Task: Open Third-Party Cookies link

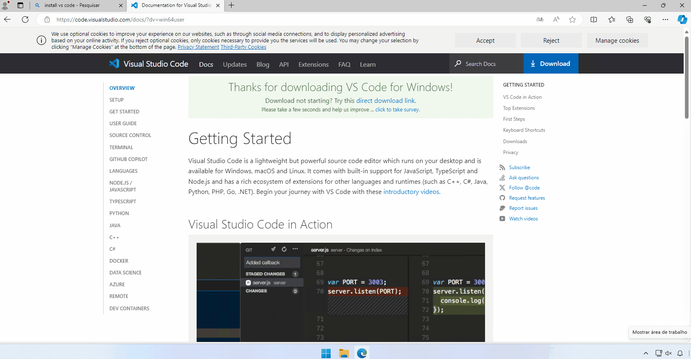Action: click(x=243, y=47)
